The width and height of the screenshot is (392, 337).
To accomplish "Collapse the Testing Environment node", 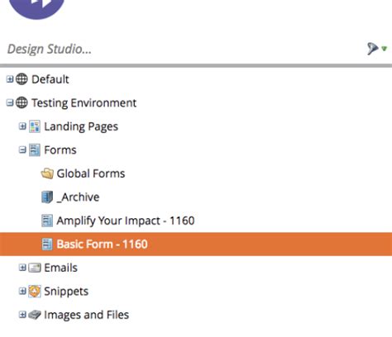I will (x=10, y=103).
